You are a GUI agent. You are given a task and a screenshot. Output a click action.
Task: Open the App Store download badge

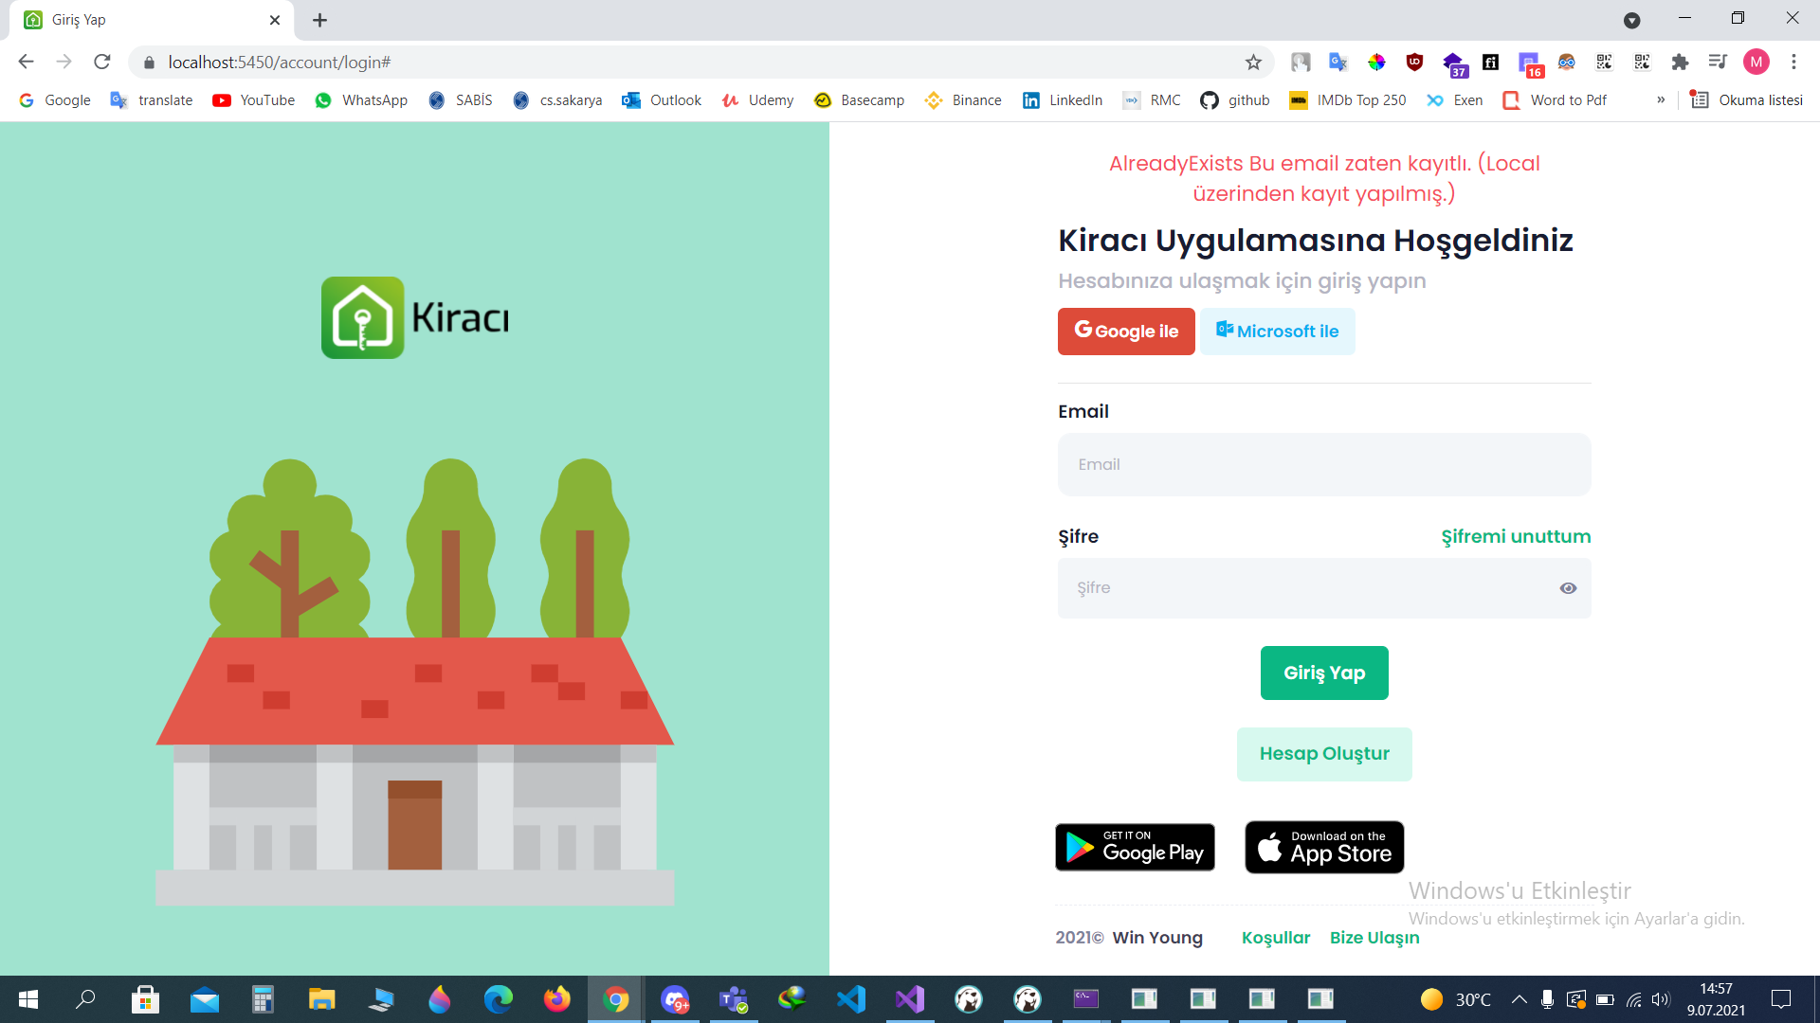1324,847
